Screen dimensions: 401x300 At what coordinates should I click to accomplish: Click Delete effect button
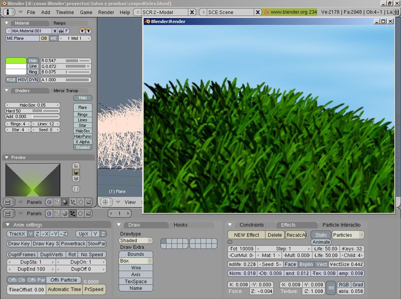coord(275,235)
